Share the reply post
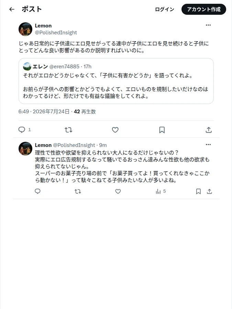232x309 pixels. click(x=209, y=191)
